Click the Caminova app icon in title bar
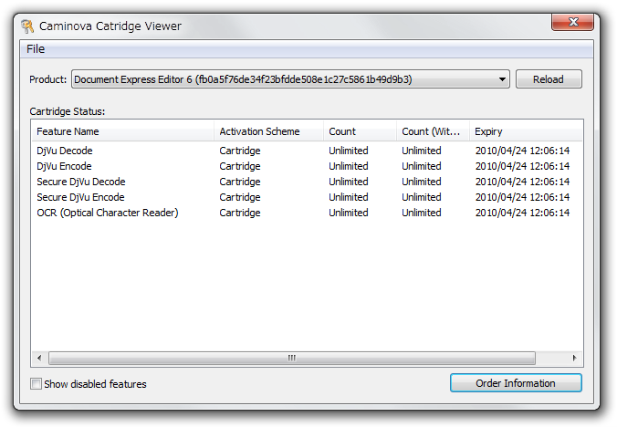This screenshot has height=427, width=617. tap(27, 26)
